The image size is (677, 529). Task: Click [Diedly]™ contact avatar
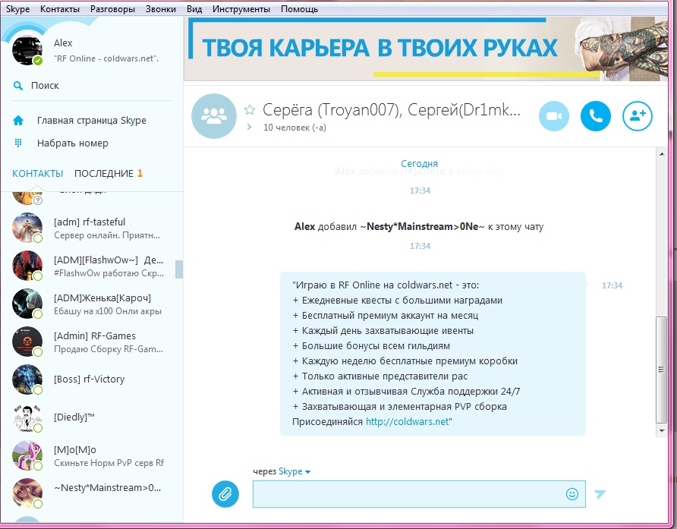pos(27,417)
